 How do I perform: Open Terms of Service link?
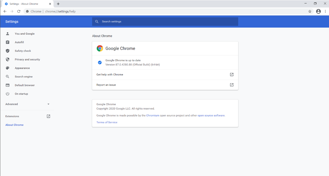tap(107, 122)
